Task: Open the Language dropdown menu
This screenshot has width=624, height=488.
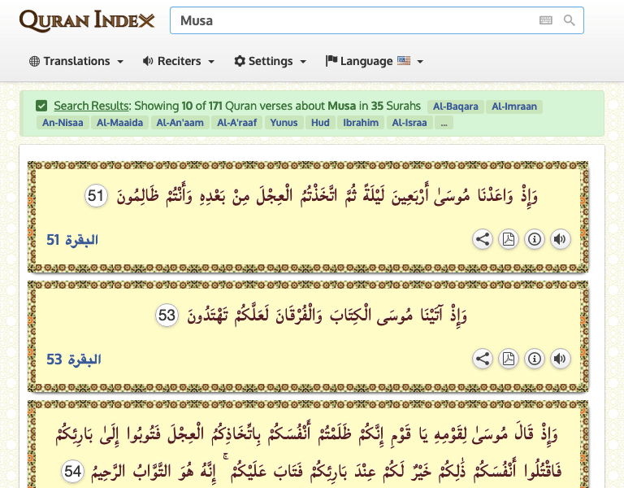Action: pyautogui.click(x=374, y=61)
